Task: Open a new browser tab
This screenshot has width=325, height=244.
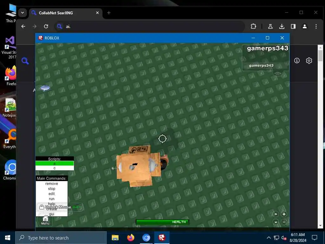Action: 109,13
